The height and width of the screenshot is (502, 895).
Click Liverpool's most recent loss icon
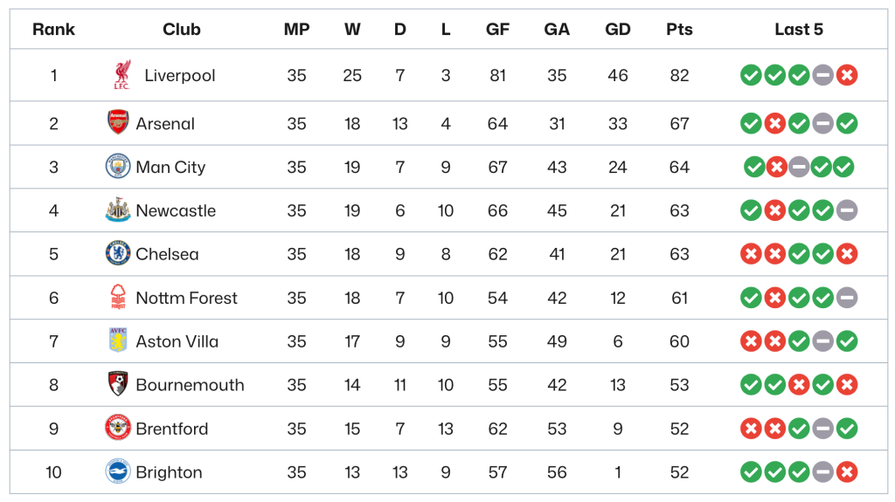(x=846, y=75)
